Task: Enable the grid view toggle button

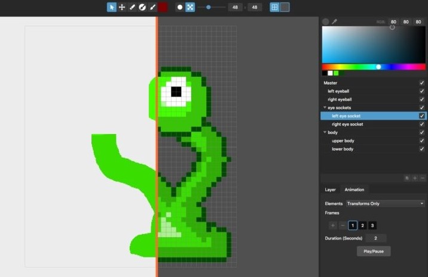Action: coord(274,7)
